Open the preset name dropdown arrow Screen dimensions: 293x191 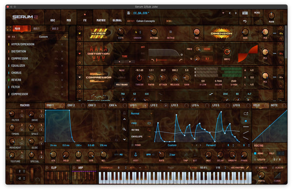click(x=223, y=13)
